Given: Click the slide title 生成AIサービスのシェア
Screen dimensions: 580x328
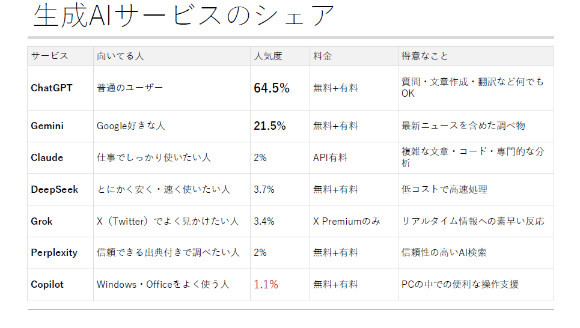Looking at the screenshot, I should click(x=183, y=16).
